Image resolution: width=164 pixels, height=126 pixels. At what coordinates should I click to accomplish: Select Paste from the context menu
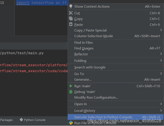click(x=115, y=25)
